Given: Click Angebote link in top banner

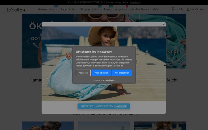Looking at the screenshot, I should (x=135, y=2).
